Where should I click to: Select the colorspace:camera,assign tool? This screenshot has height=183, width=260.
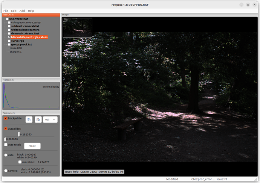point(26,23)
